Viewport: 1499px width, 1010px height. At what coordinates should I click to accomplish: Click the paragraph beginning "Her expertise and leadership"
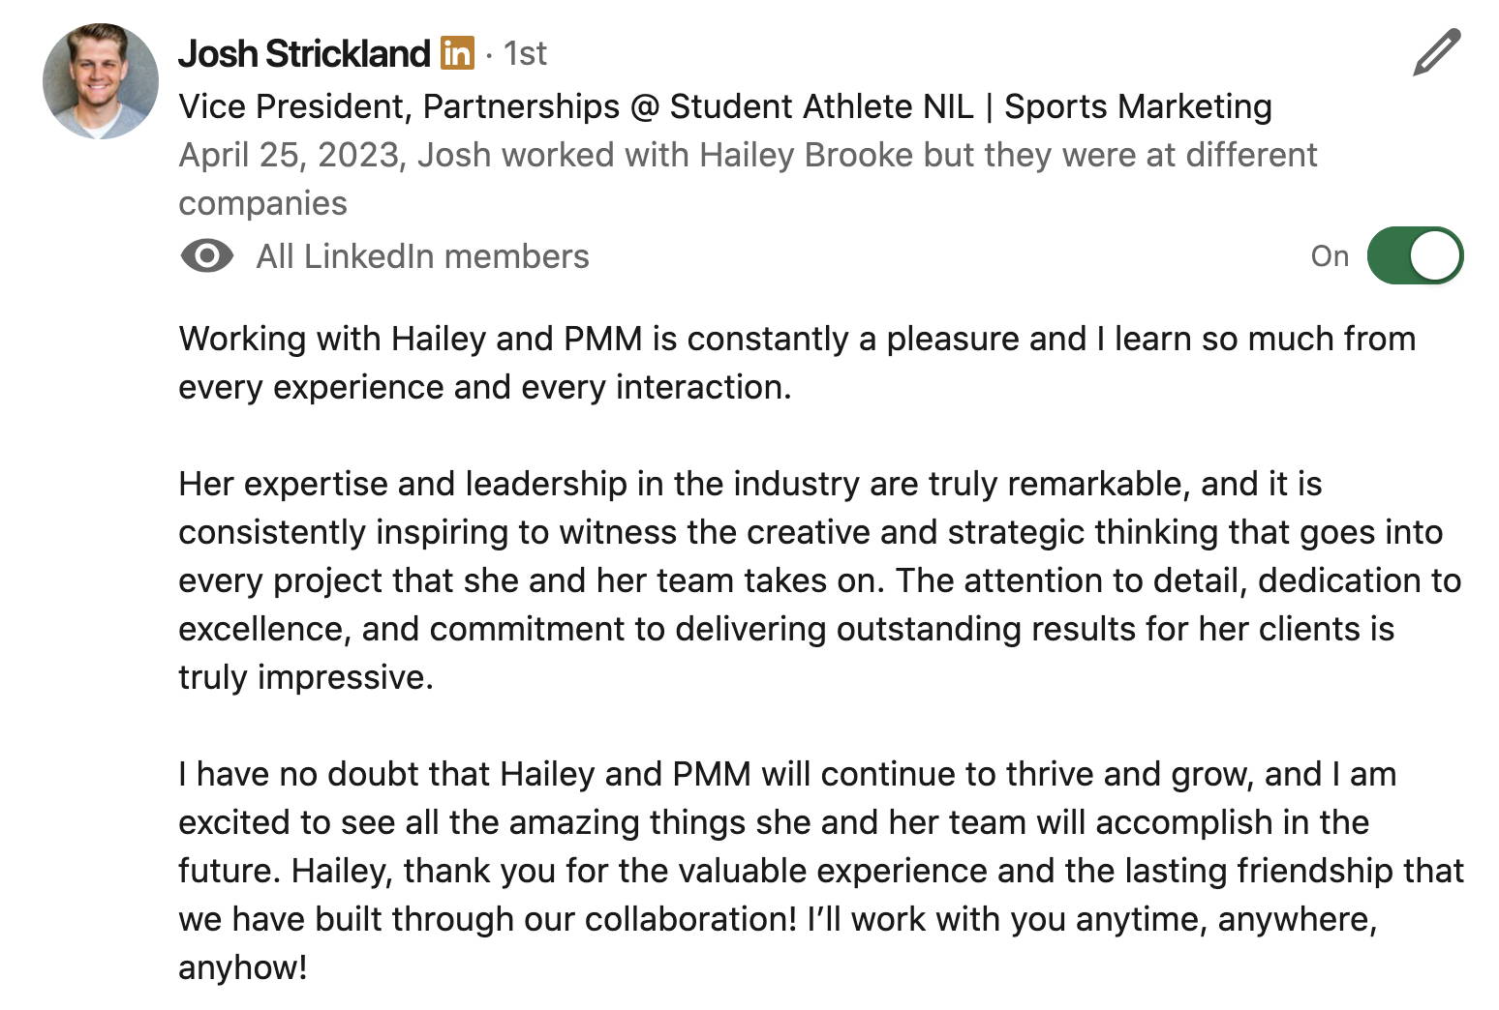[x=820, y=580]
